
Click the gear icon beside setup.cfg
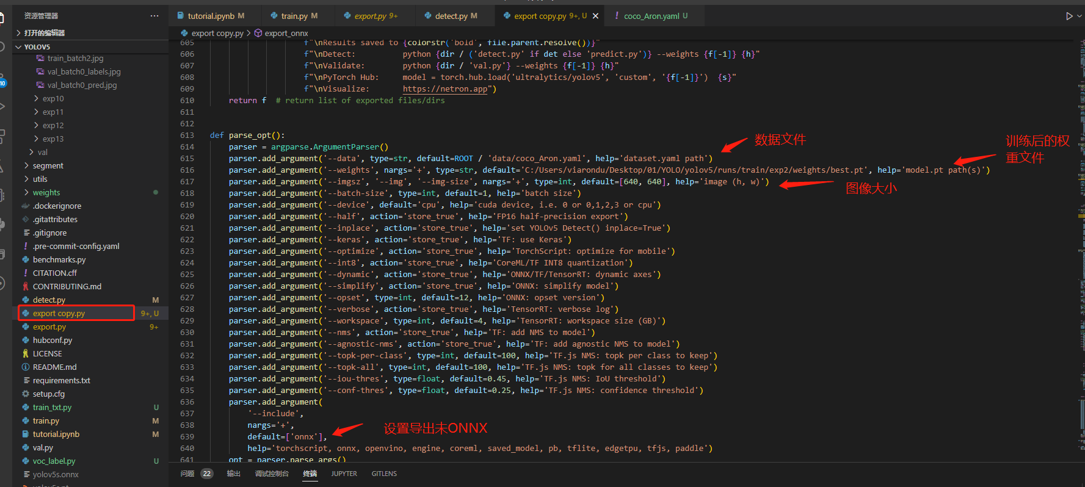click(26, 394)
